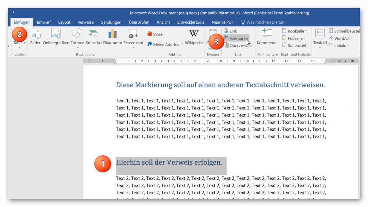The image size is (368, 207).
Task: Open the Nuance PDF tab
Action: (222, 22)
